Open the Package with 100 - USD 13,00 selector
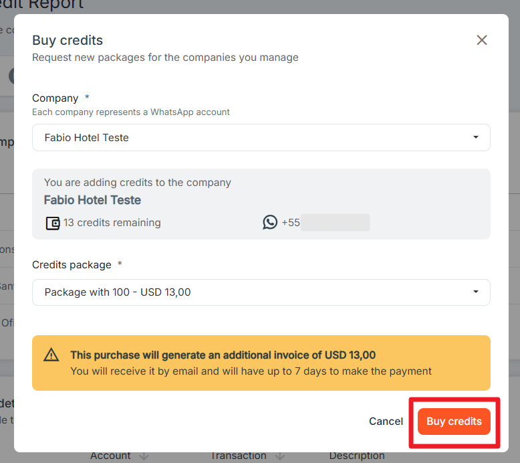This screenshot has width=520, height=463. pyautogui.click(x=261, y=292)
